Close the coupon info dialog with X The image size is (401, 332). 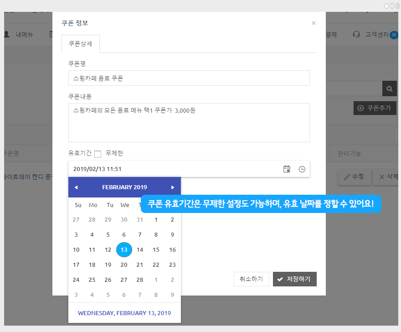pyautogui.click(x=314, y=23)
